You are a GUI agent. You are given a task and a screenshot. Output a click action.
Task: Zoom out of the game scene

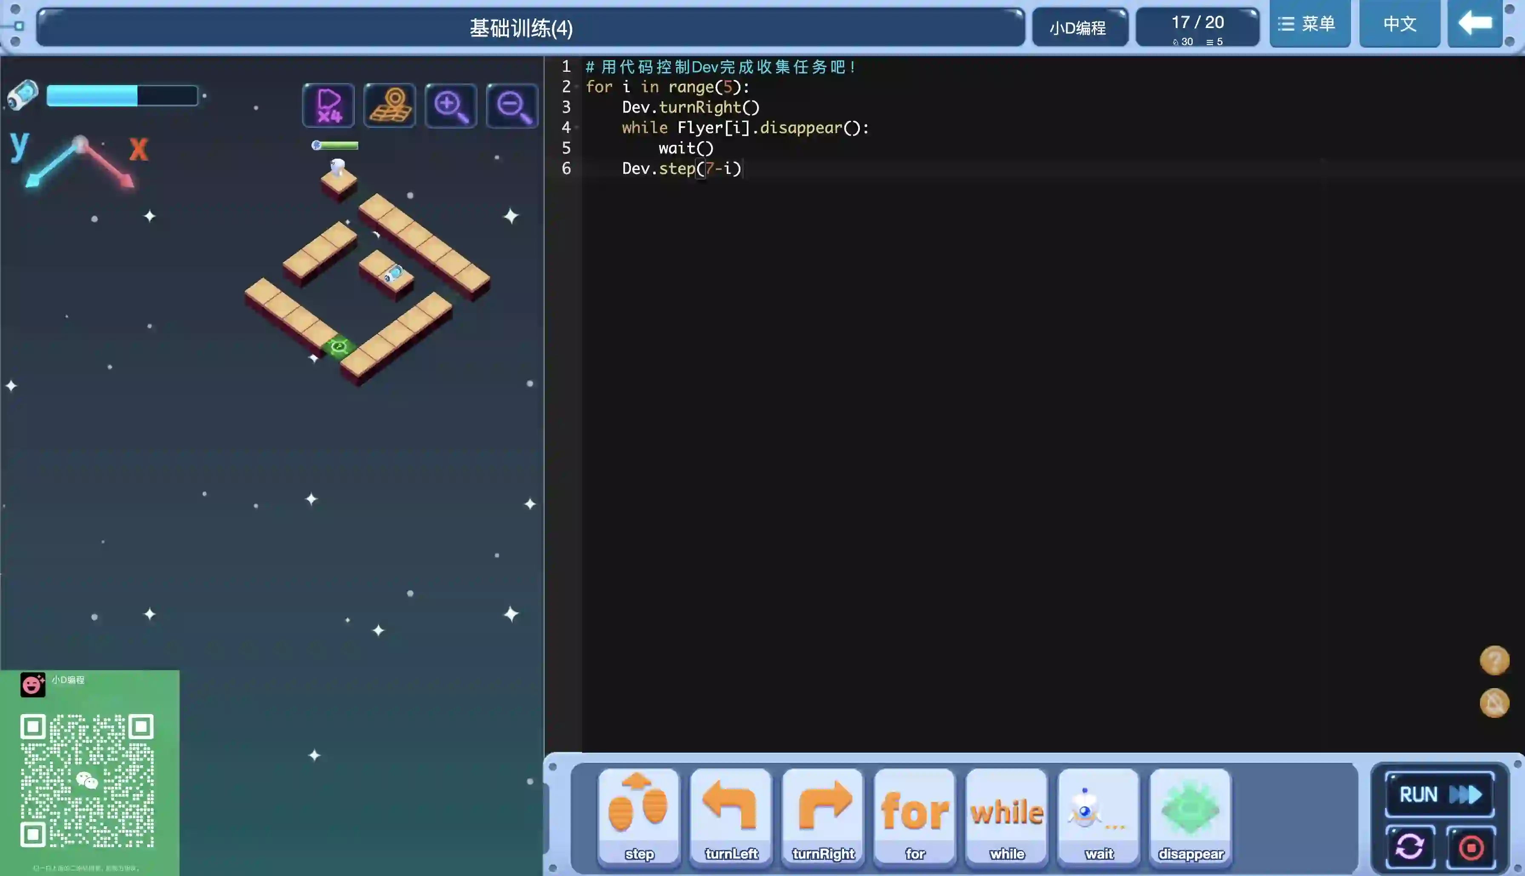click(512, 105)
